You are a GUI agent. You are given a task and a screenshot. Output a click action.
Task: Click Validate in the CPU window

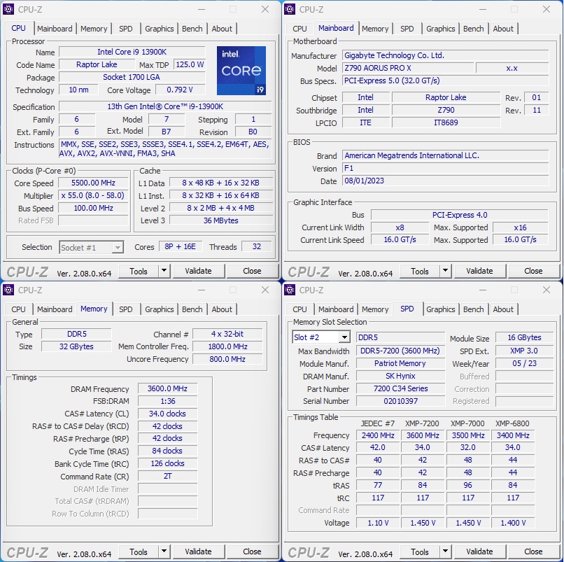point(198,271)
